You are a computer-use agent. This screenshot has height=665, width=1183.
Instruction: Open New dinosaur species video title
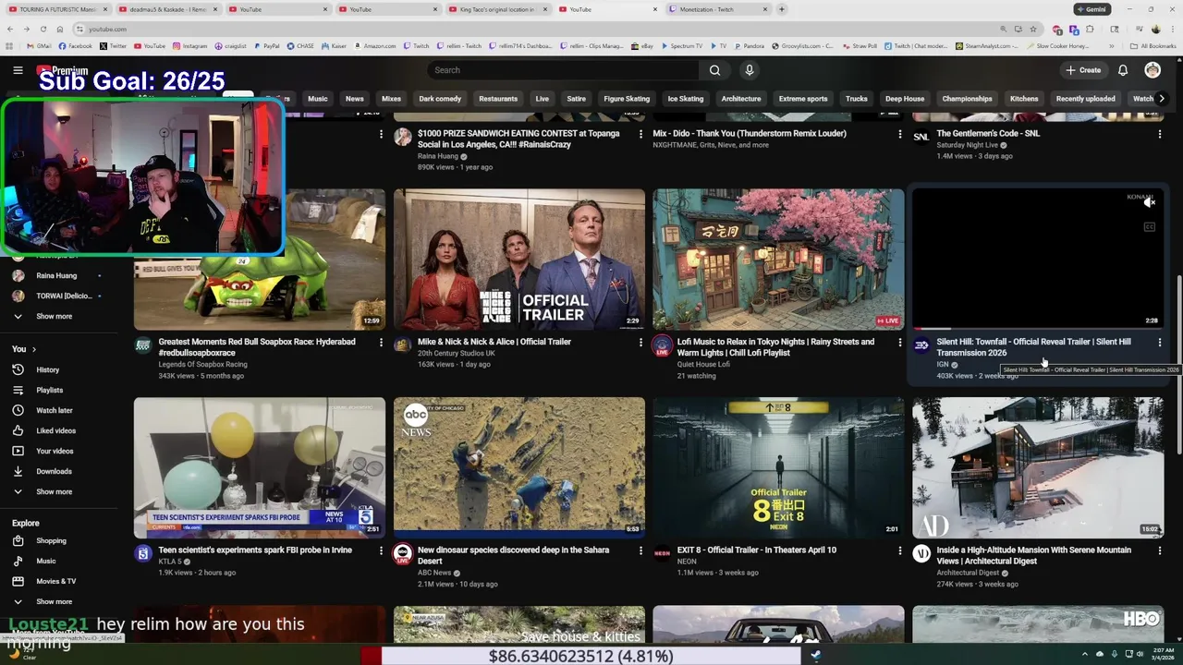point(513,555)
